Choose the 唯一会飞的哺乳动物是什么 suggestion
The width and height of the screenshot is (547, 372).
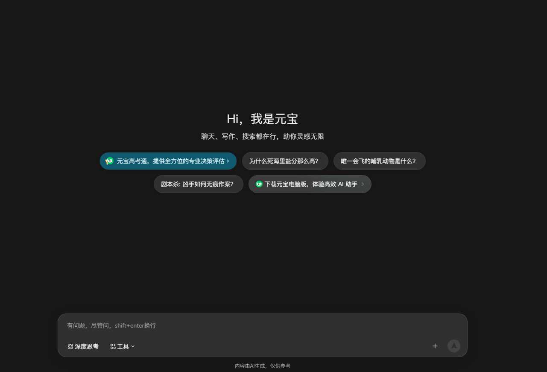pyautogui.click(x=379, y=161)
